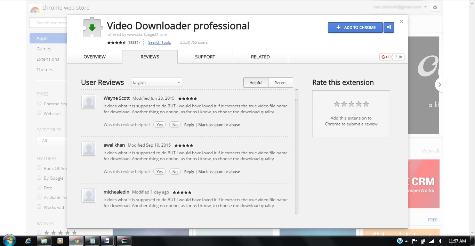The image size is (475, 246).
Task: Click the View all link
Action: 430,151
